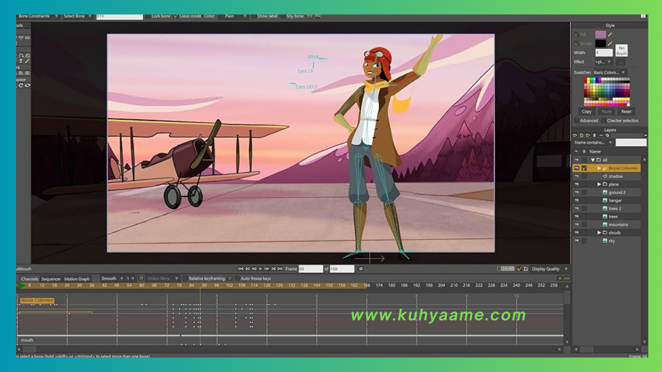Click the No Brush button
The width and height of the screenshot is (662, 372).
[622, 50]
